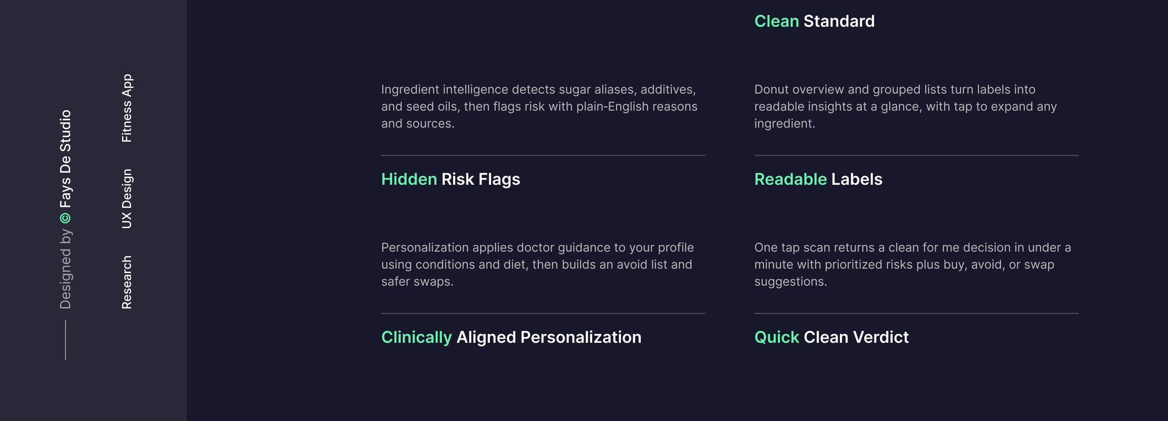
Task: Click the 'One tap scan returns' paragraph
Action: (912, 264)
